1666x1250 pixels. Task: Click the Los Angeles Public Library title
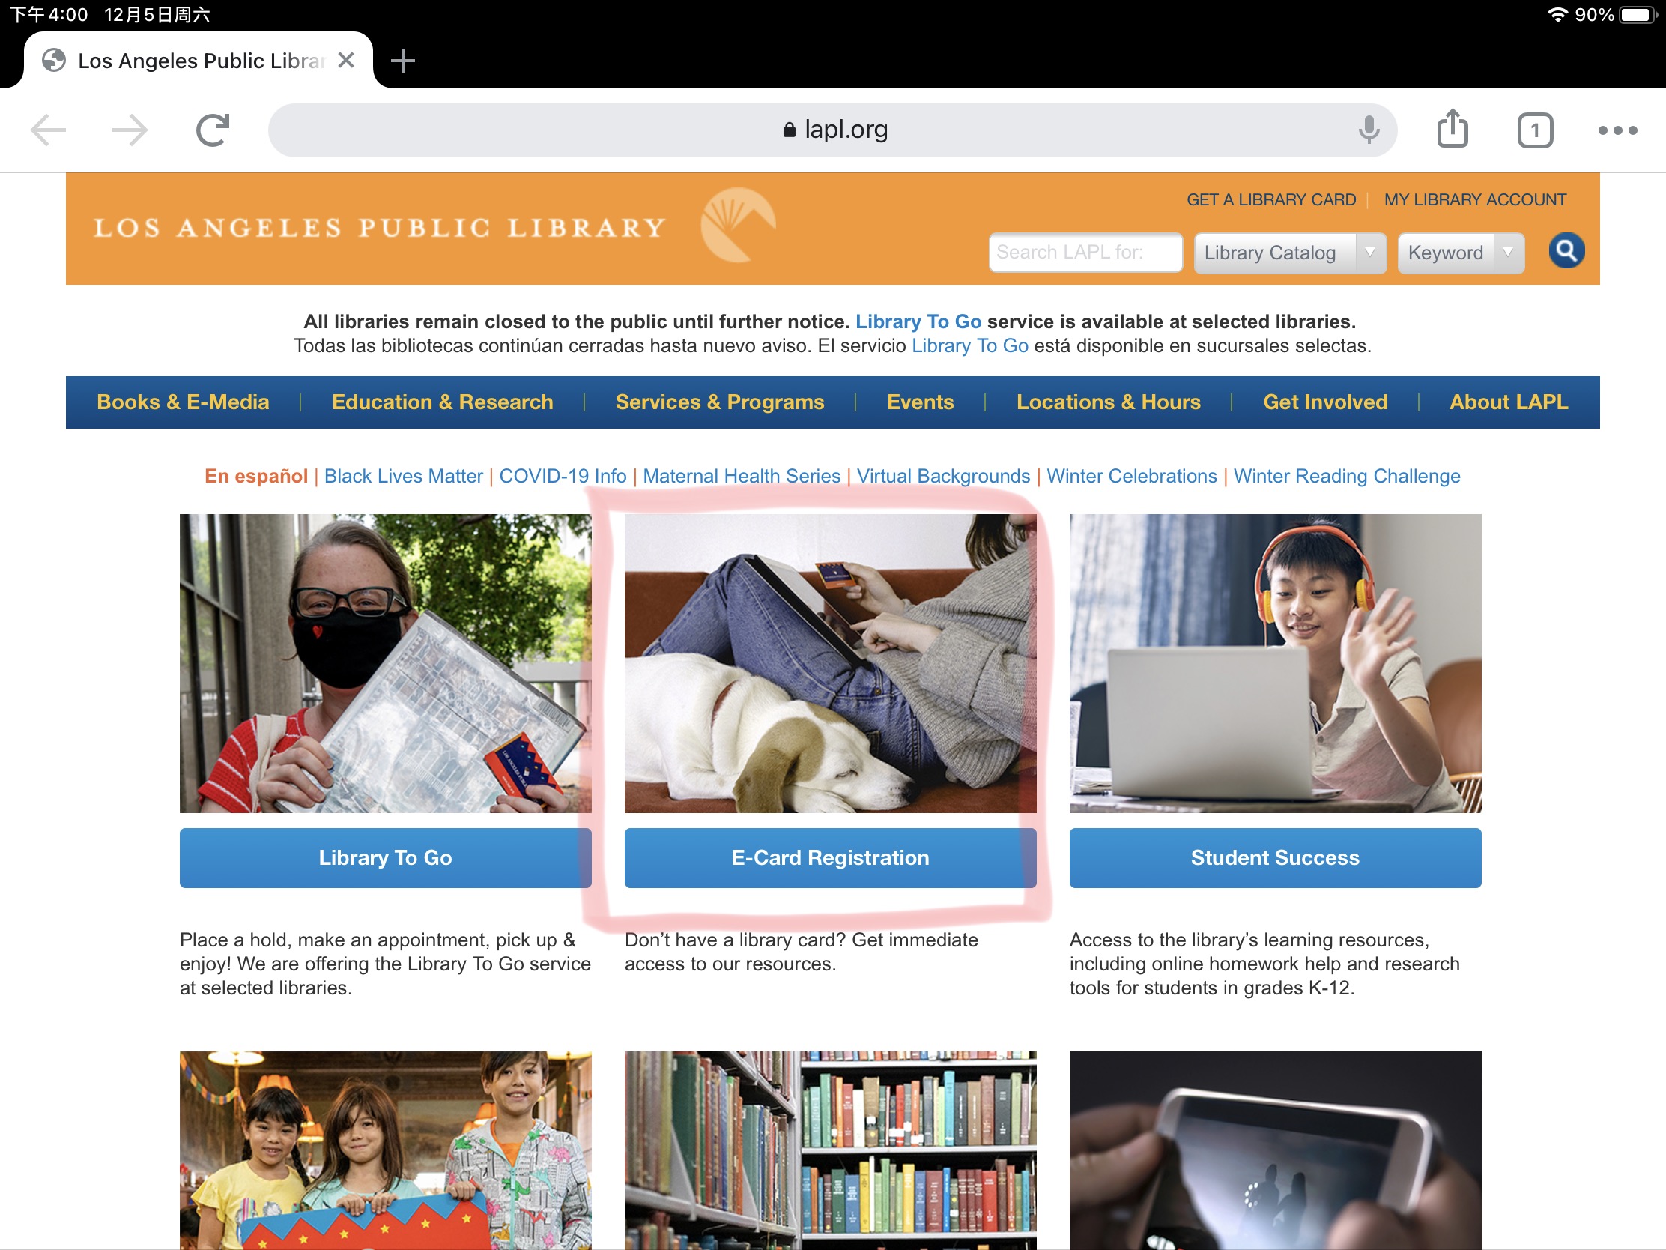click(x=380, y=228)
